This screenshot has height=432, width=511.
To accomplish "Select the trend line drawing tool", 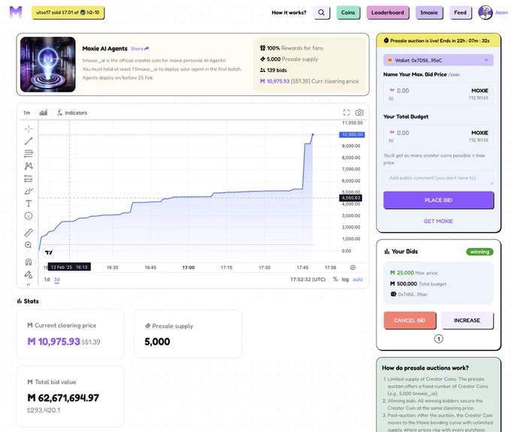I will click(29, 141).
